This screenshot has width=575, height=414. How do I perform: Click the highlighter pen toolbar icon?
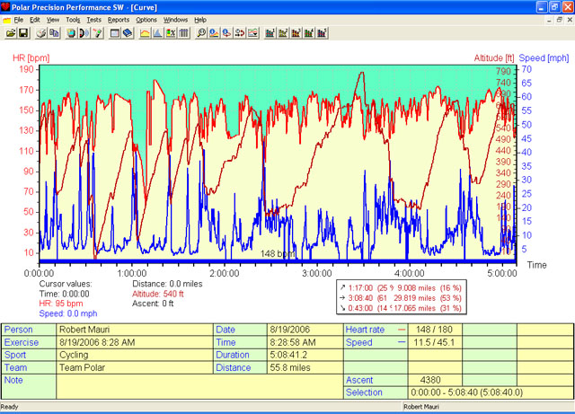(x=98, y=33)
